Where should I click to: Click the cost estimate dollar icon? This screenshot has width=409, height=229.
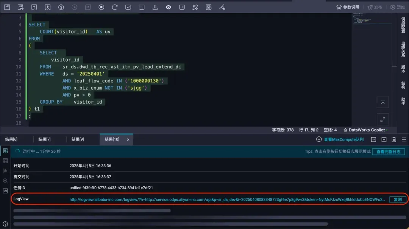pos(61,7)
